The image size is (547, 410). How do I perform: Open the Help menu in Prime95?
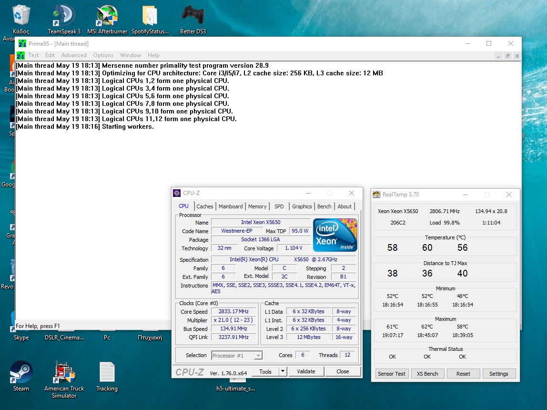[153, 55]
